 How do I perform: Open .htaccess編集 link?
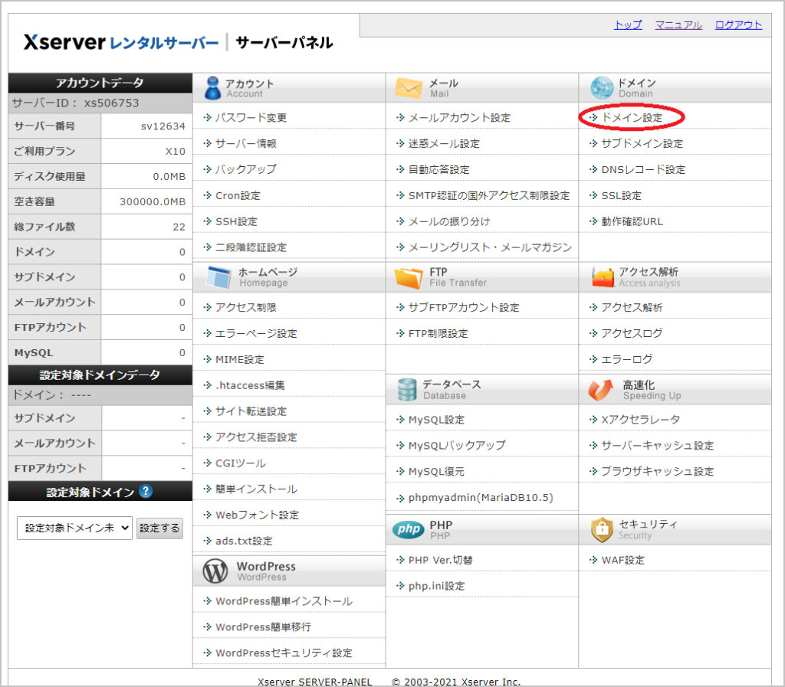tap(251, 385)
